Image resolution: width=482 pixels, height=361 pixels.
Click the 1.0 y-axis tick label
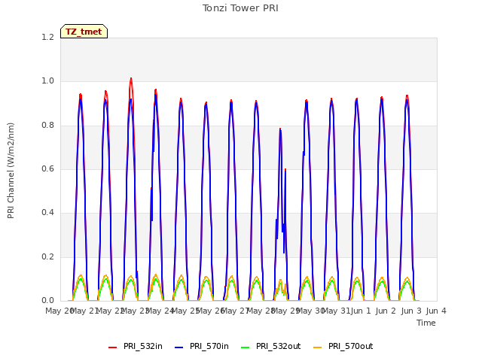(x=47, y=81)
